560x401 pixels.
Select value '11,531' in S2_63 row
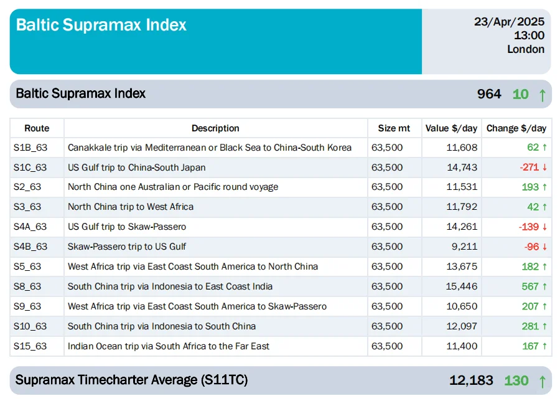point(462,187)
